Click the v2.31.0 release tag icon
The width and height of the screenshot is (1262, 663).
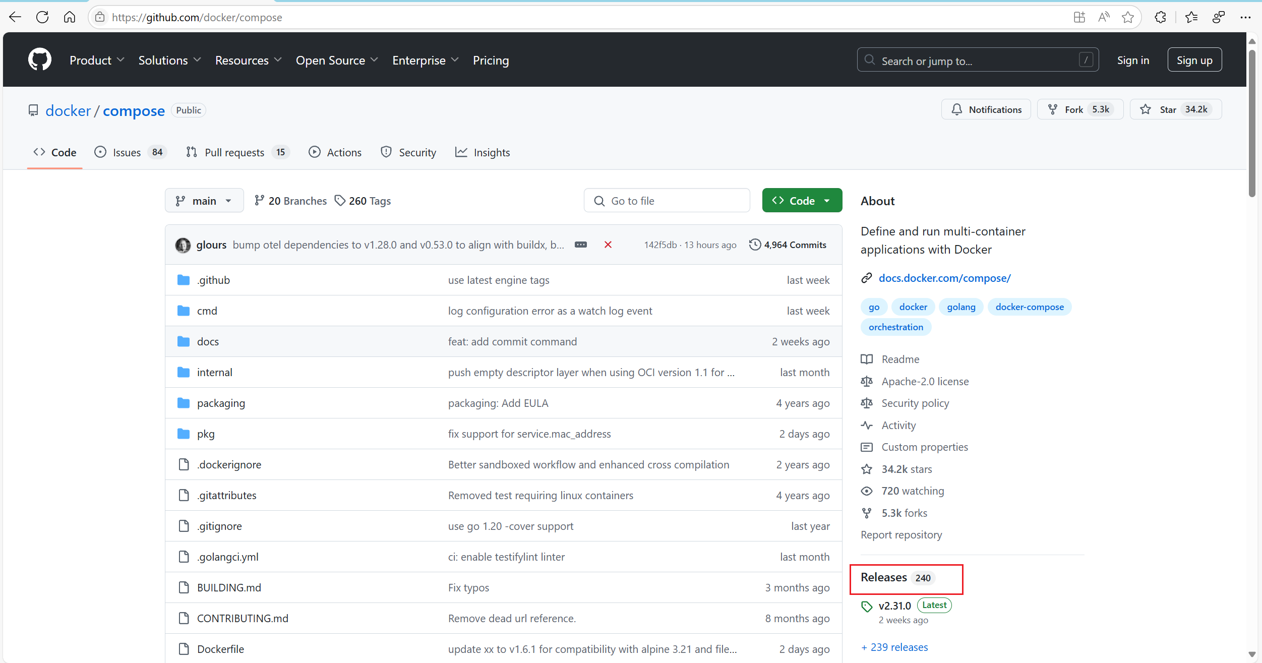[x=867, y=607]
